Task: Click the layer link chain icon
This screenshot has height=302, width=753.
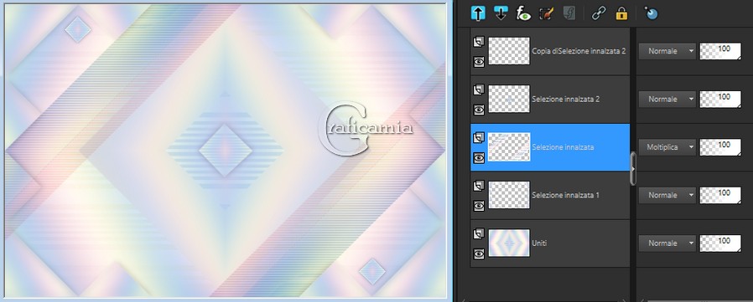Action: click(599, 13)
